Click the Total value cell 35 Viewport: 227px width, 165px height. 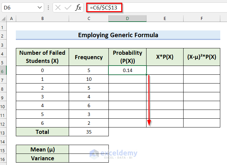(89, 132)
